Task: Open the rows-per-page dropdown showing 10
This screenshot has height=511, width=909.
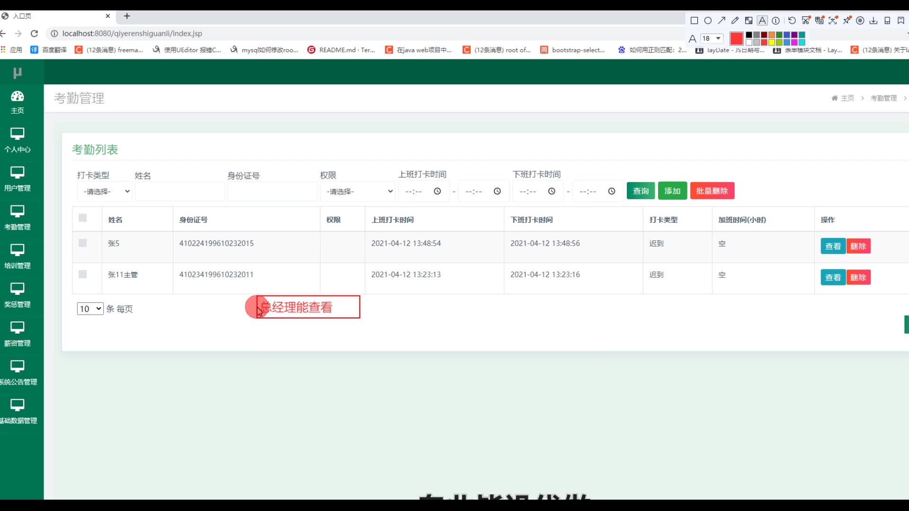Action: point(90,309)
